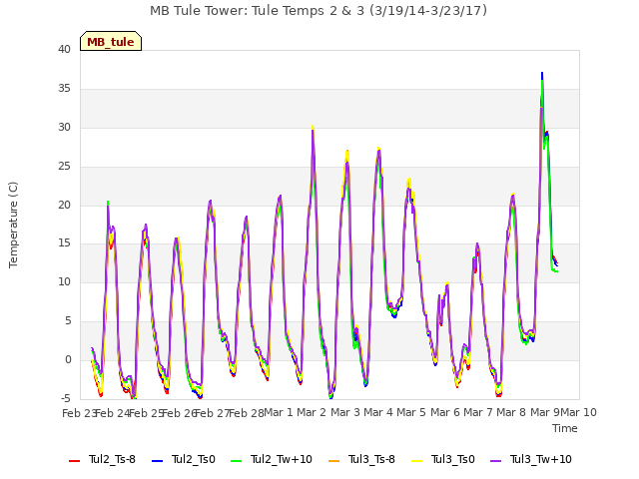
Task: Click the Mar 6 x-axis tick label
Action: (x=445, y=412)
